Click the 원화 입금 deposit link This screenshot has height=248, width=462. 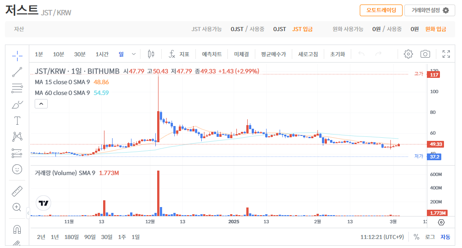[x=435, y=29]
